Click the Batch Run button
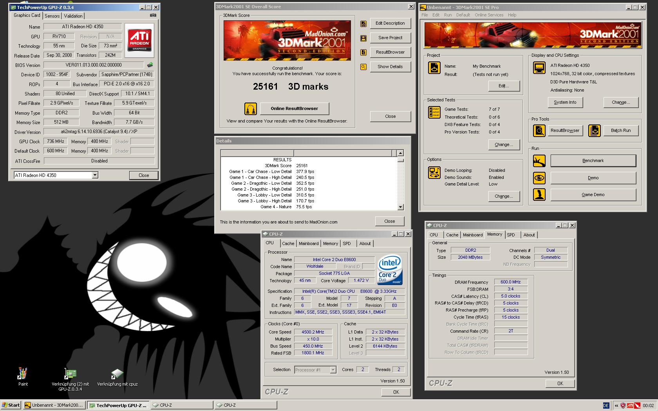658x411 pixels. pyautogui.click(x=621, y=130)
